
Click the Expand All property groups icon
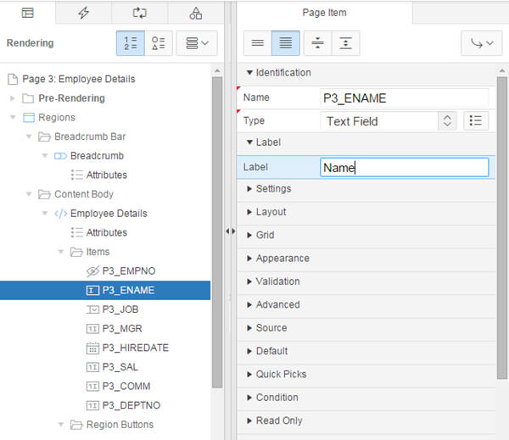[346, 43]
